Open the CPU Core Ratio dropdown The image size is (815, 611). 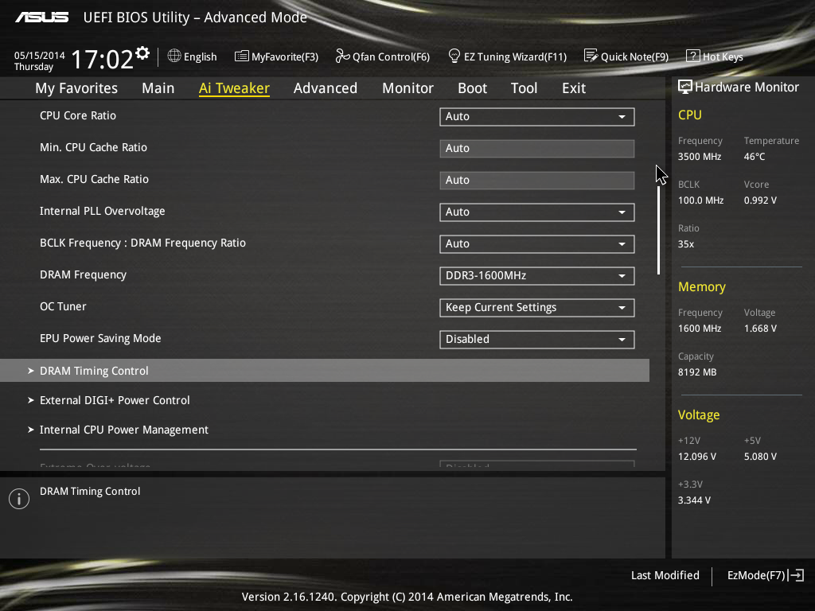pyautogui.click(x=537, y=117)
